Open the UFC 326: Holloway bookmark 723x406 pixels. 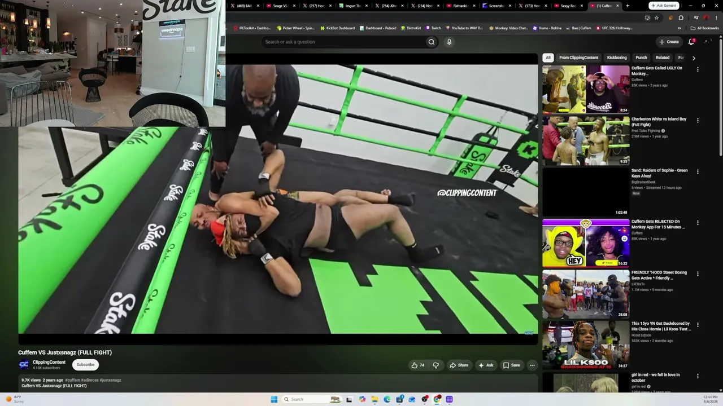[615, 28]
